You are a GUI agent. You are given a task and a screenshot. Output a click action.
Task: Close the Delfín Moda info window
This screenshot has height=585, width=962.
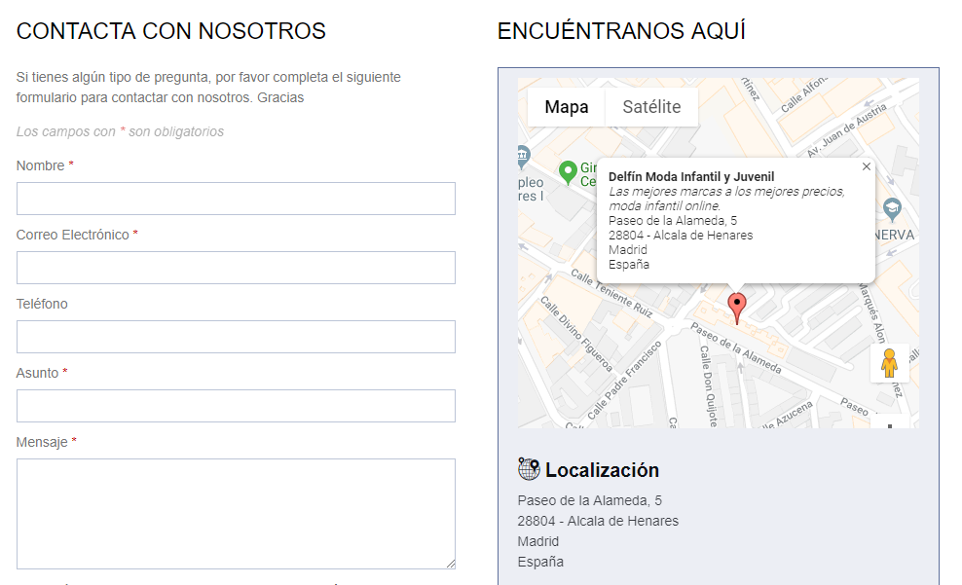pos(867,166)
